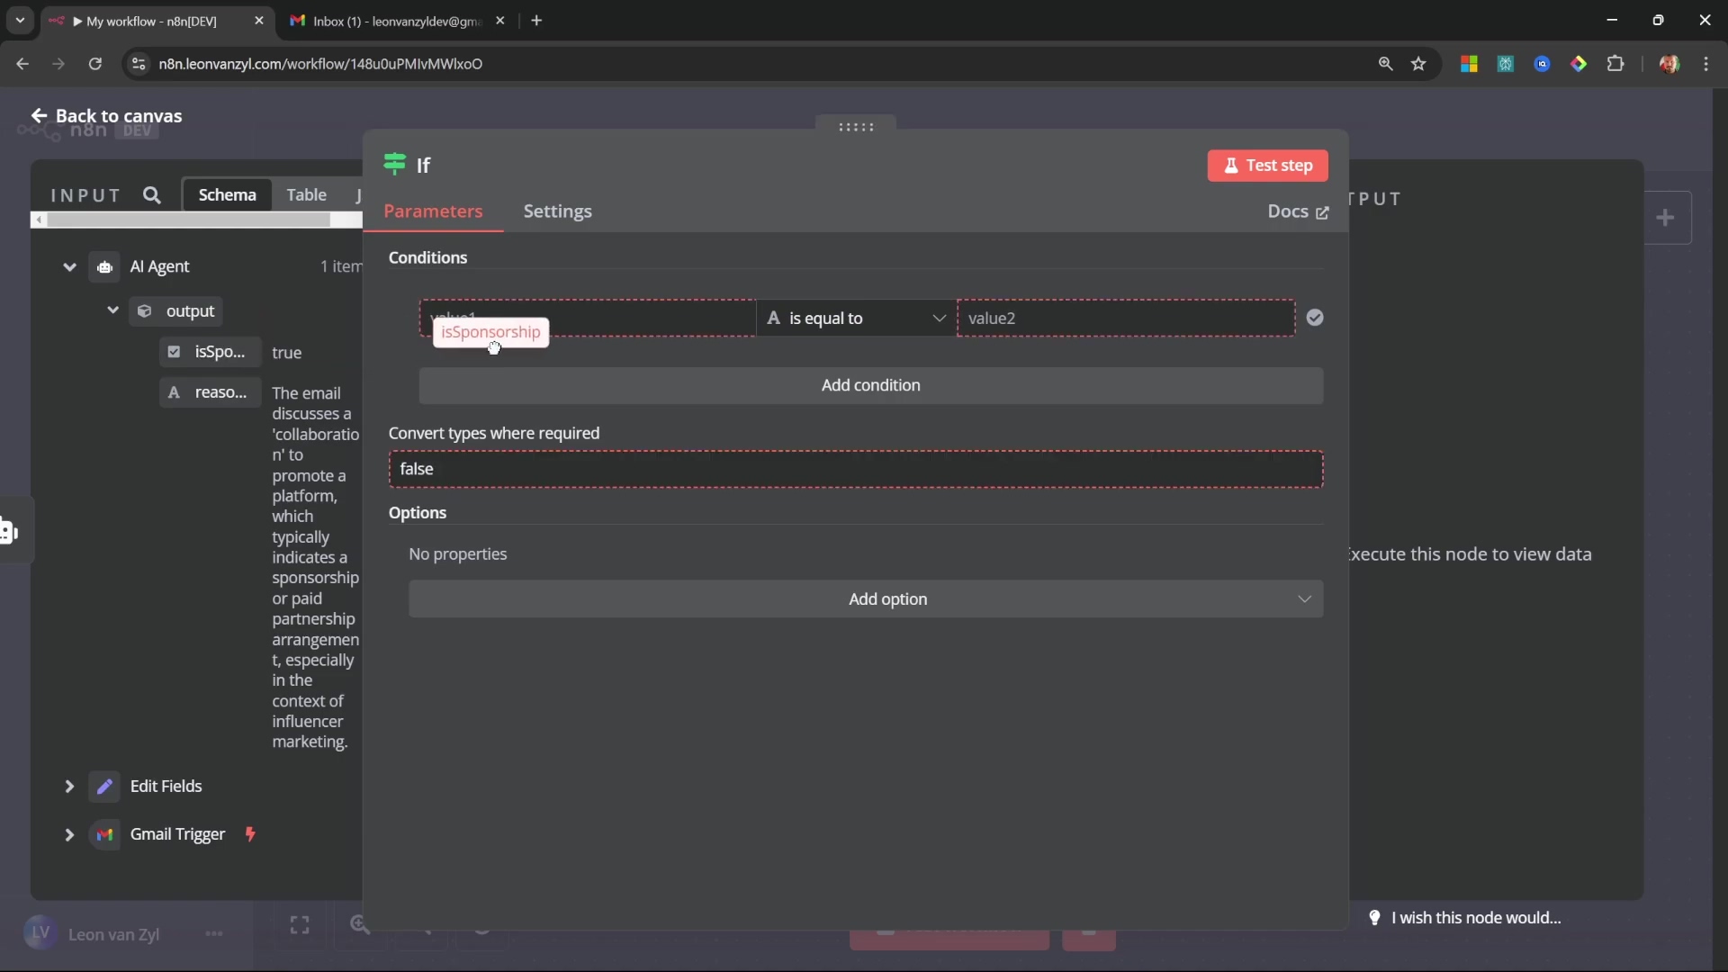Toggle Convert types where required field

click(855, 469)
